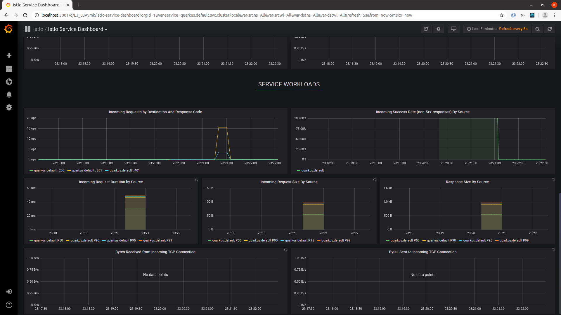
Task: Toggle quarkus.default P99 in Request Duration legend
Action: pos(157,240)
